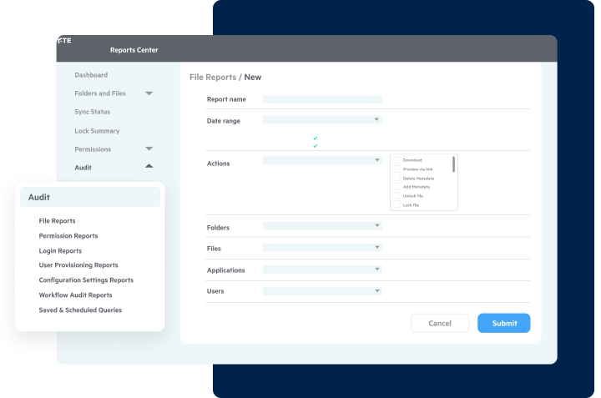Enable the Lock file checkbox

click(x=396, y=204)
